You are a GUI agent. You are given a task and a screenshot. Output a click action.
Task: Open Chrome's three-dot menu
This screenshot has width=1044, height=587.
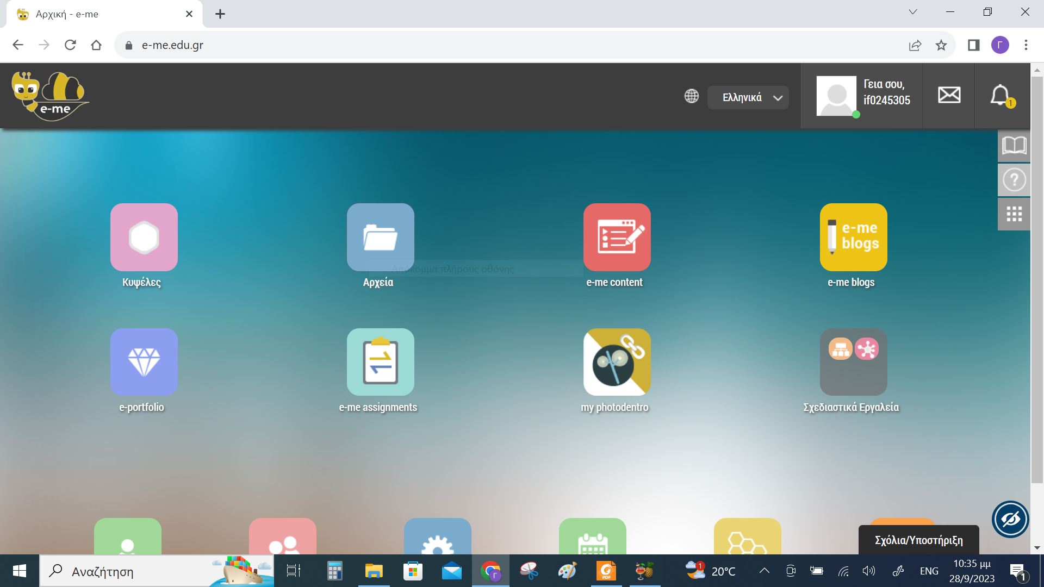pyautogui.click(x=1026, y=45)
